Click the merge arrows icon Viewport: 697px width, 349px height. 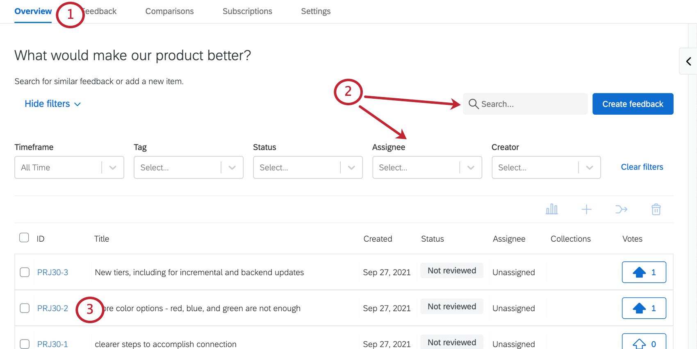click(x=621, y=209)
